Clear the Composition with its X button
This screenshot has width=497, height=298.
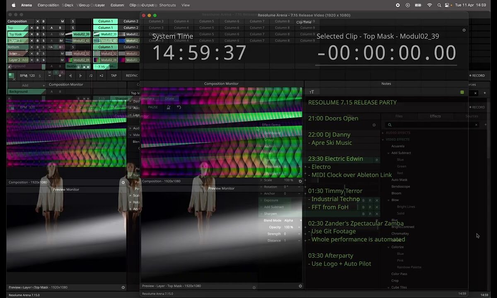point(37,22)
